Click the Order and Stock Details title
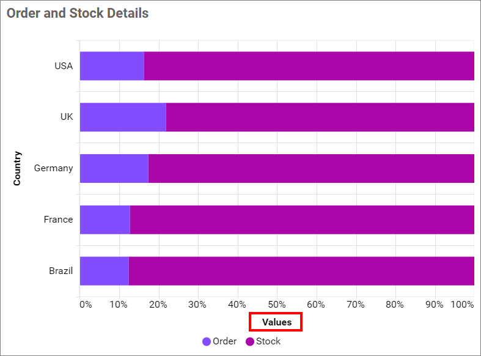 click(x=78, y=13)
